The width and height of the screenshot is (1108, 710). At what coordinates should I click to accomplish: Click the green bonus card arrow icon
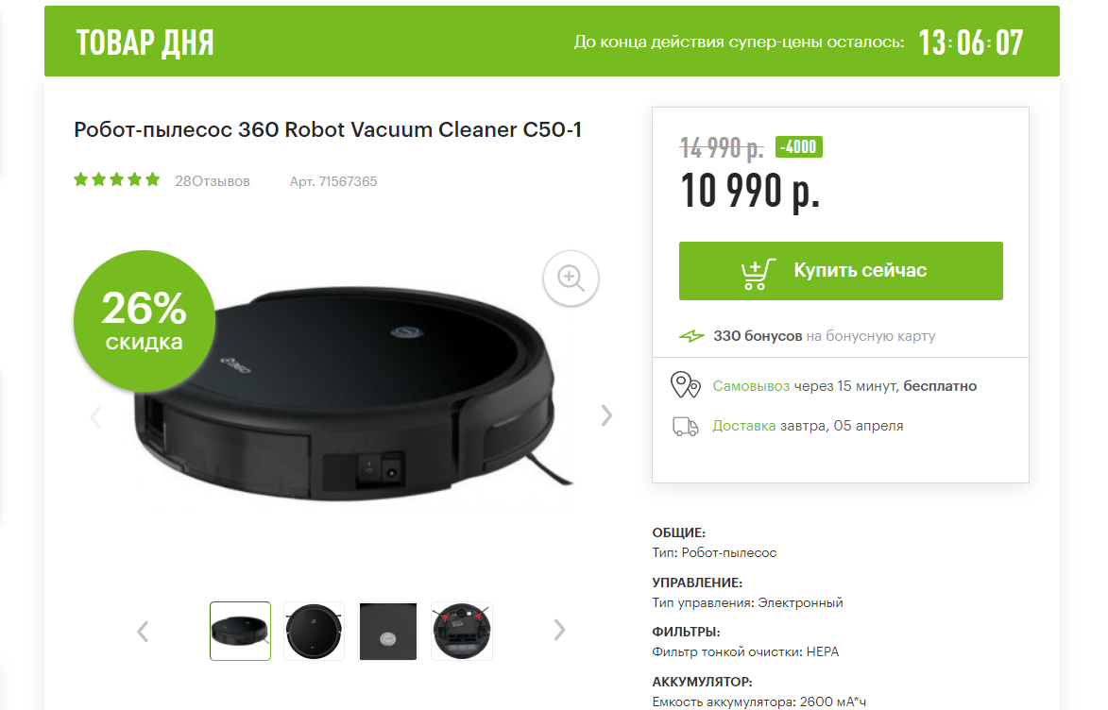click(691, 336)
